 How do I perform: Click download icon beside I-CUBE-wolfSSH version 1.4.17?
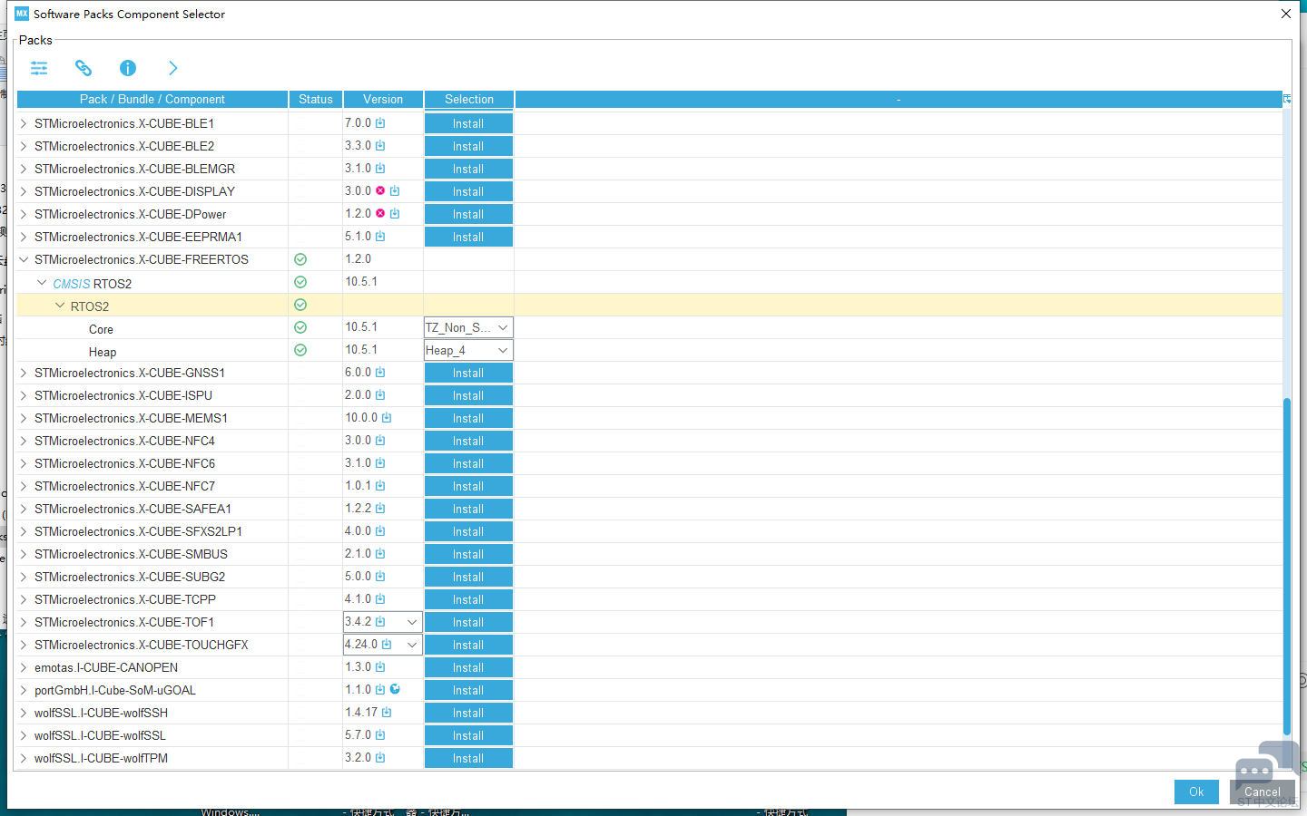tap(387, 713)
